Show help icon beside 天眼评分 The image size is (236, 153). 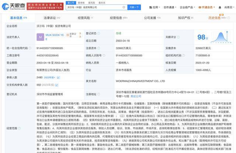tap(178, 37)
